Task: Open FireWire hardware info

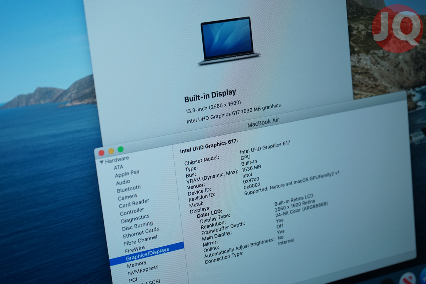Action: 135,249
